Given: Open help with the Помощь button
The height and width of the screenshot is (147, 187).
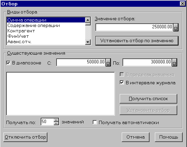Looking at the screenshot, I should click(x=169, y=137).
